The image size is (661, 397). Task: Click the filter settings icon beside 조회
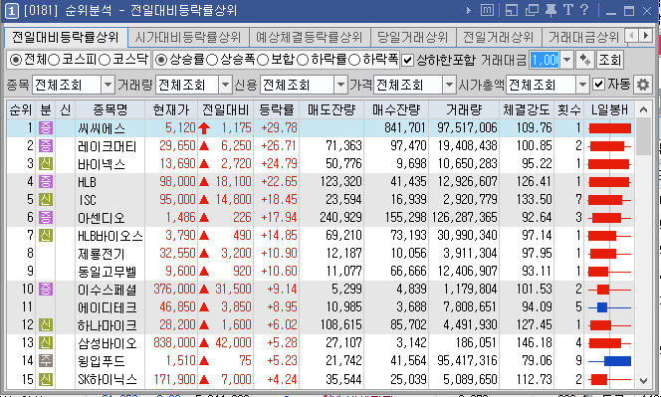(x=584, y=61)
